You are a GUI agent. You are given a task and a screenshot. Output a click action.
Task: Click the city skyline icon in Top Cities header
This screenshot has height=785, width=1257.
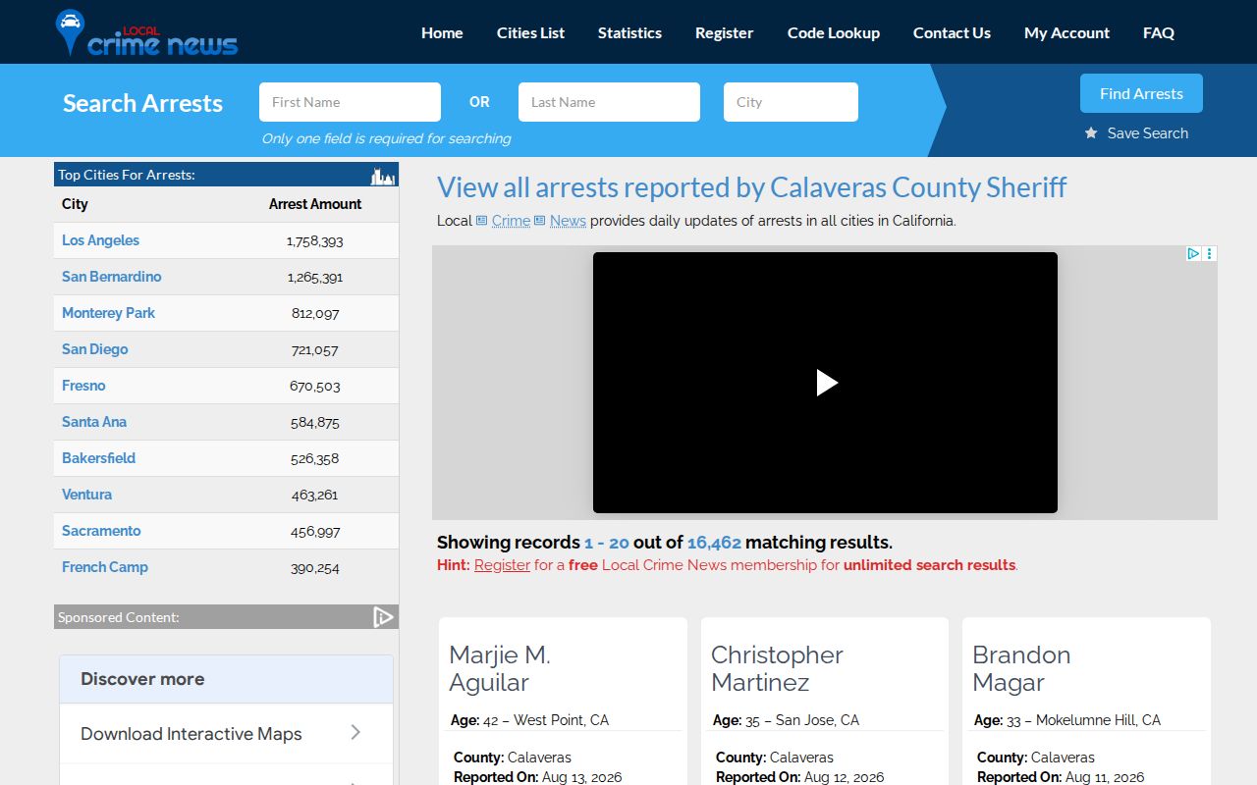tap(382, 176)
